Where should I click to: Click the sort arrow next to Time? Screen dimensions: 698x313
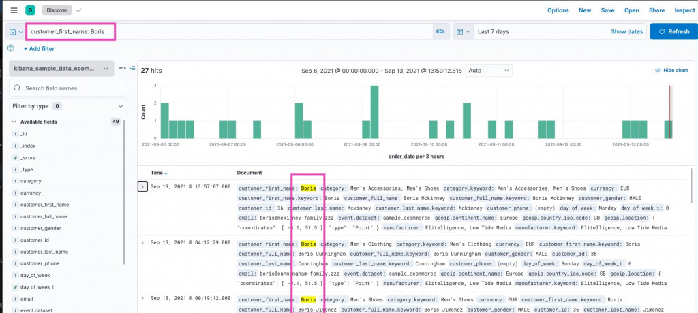pos(166,173)
